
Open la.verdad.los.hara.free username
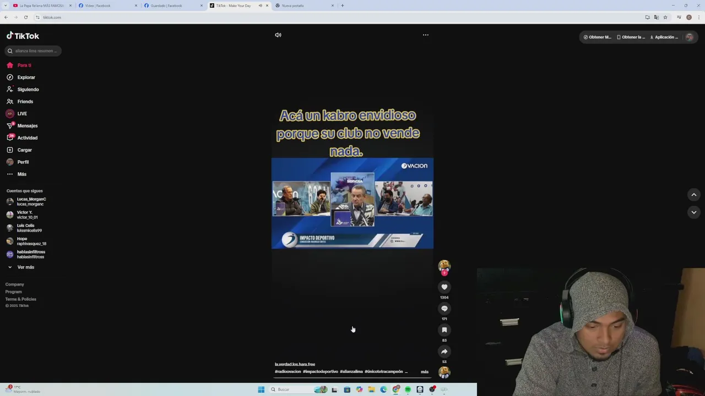coord(295,365)
